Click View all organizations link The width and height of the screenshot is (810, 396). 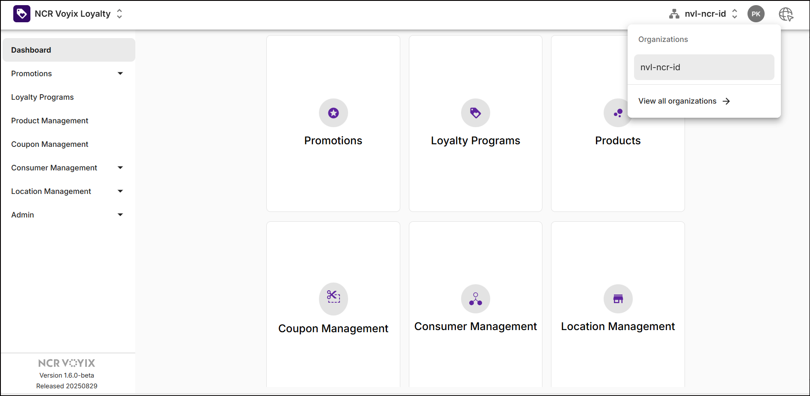tap(684, 101)
